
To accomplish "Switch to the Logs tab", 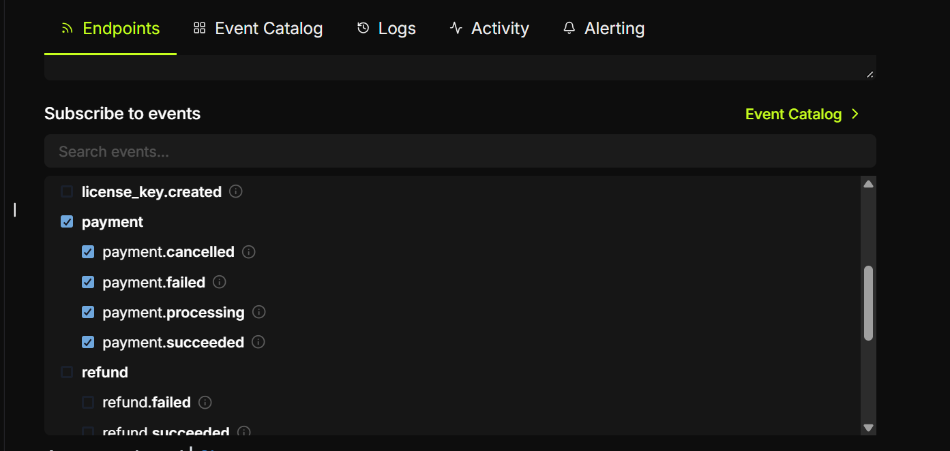I will [x=387, y=29].
